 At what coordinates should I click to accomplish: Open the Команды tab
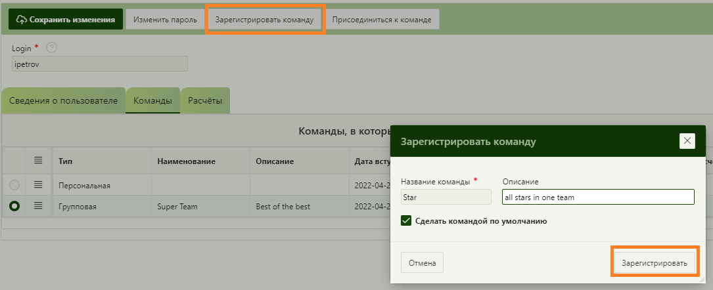click(152, 101)
